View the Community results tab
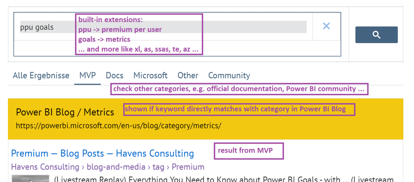The image size is (414, 182). point(229,76)
